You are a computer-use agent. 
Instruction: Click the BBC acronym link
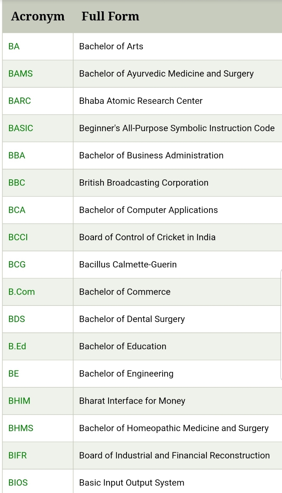pyautogui.click(x=17, y=182)
